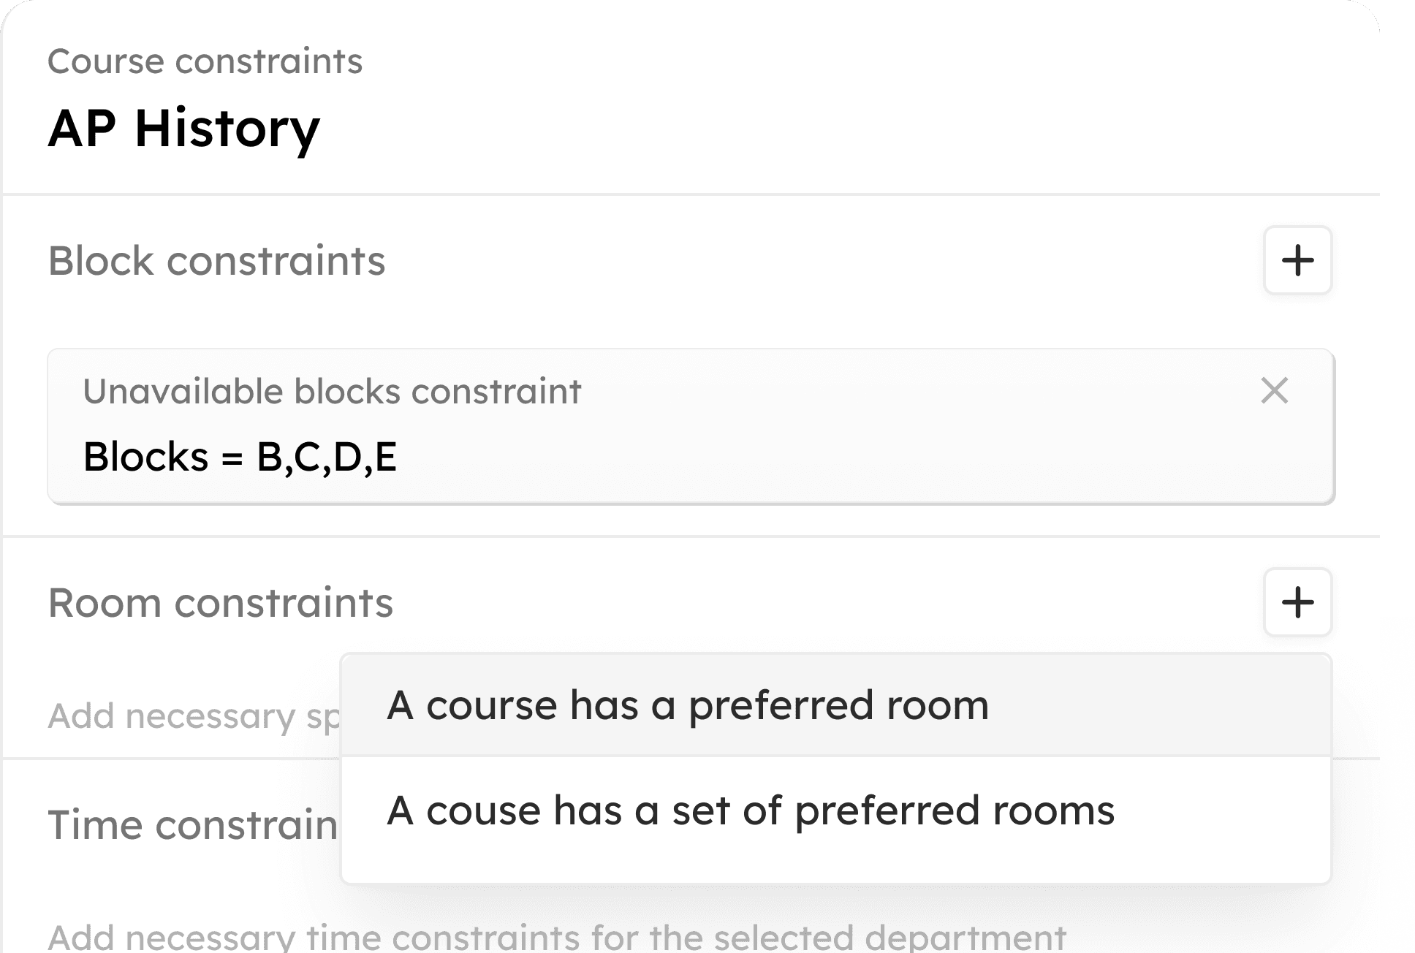Go back via Course constraints breadcrumb label
The image size is (1415, 953).
click(x=205, y=61)
